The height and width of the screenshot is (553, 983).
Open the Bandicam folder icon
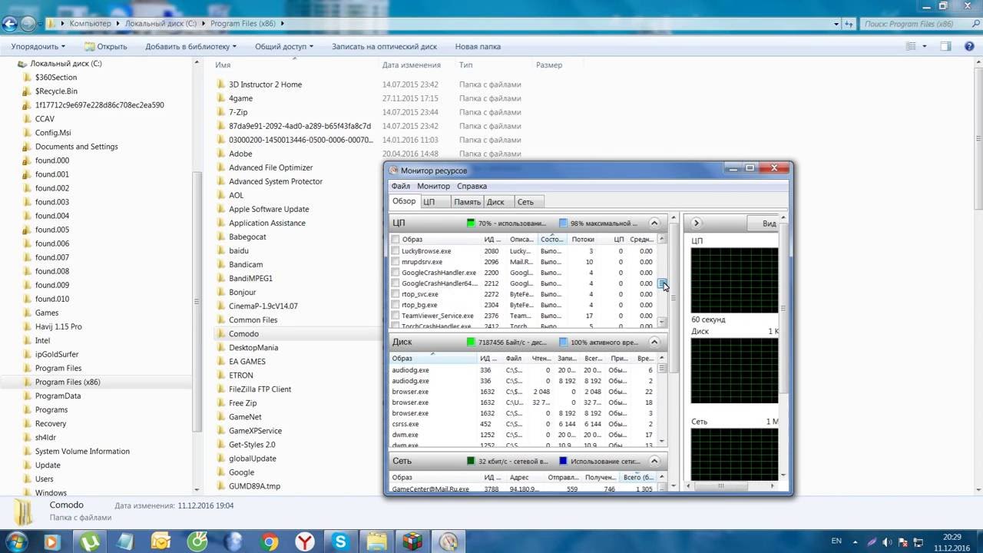(x=221, y=264)
